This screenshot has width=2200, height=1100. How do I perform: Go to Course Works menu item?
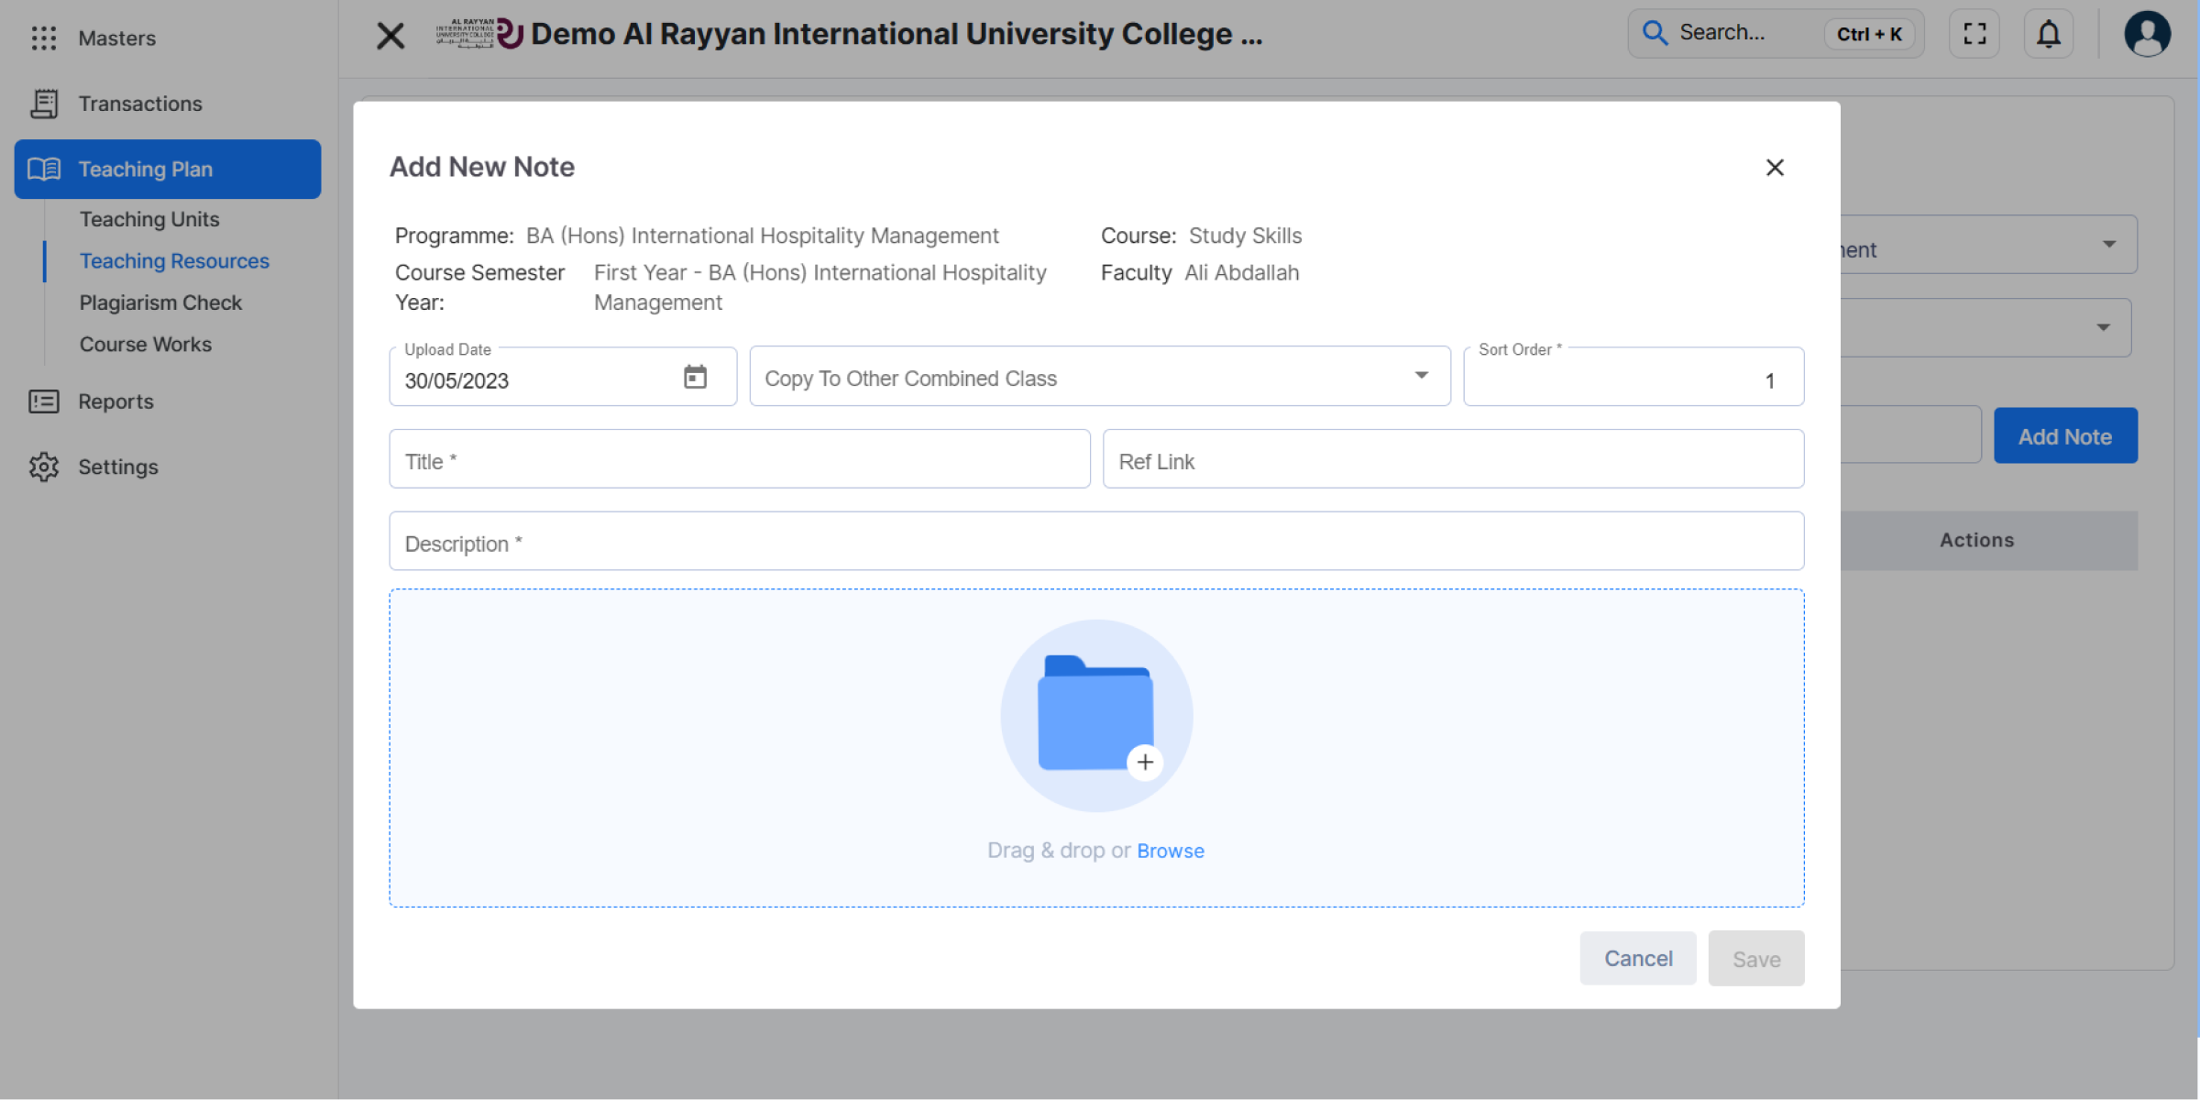pos(146,345)
